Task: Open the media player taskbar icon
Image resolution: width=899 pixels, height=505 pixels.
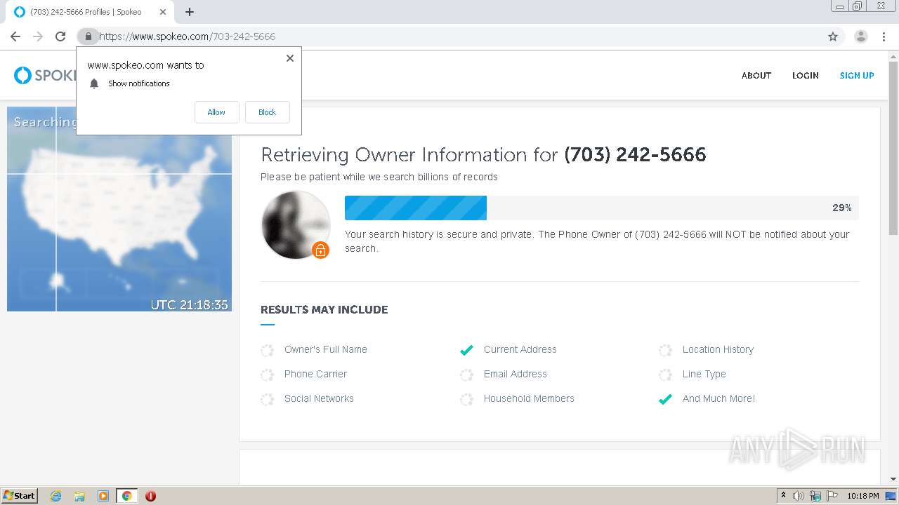Action: tap(103, 496)
